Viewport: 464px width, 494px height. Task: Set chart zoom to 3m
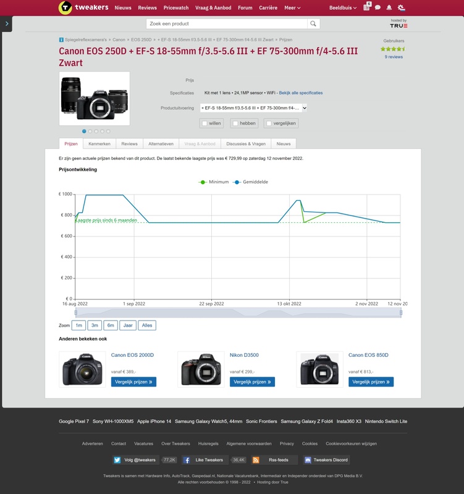95,325
